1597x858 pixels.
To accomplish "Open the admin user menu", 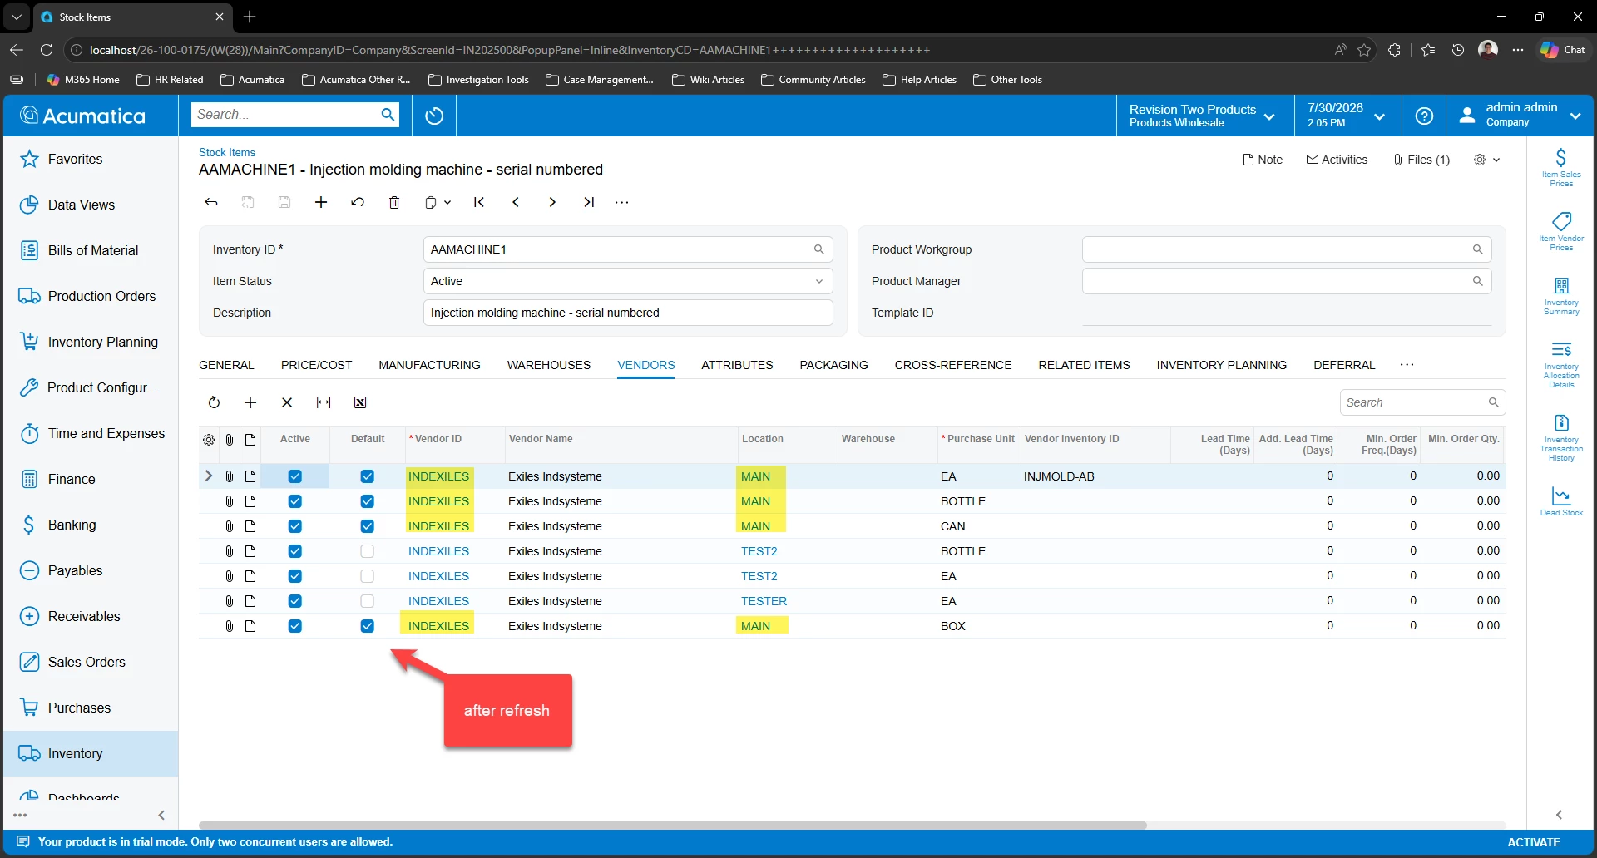I will (1520, 116).
